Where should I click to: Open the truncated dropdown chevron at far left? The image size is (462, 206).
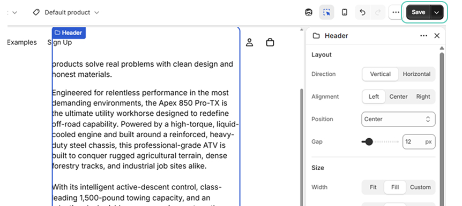coord(14,12)
